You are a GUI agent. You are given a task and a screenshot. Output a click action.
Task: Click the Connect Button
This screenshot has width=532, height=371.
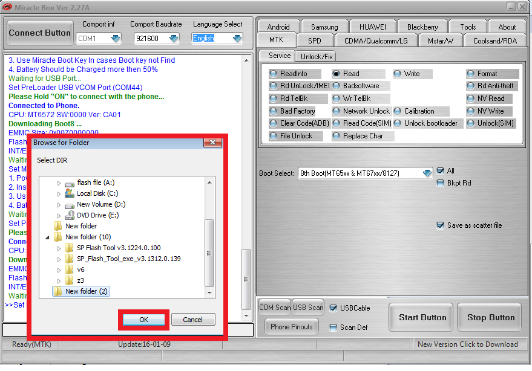40,33
